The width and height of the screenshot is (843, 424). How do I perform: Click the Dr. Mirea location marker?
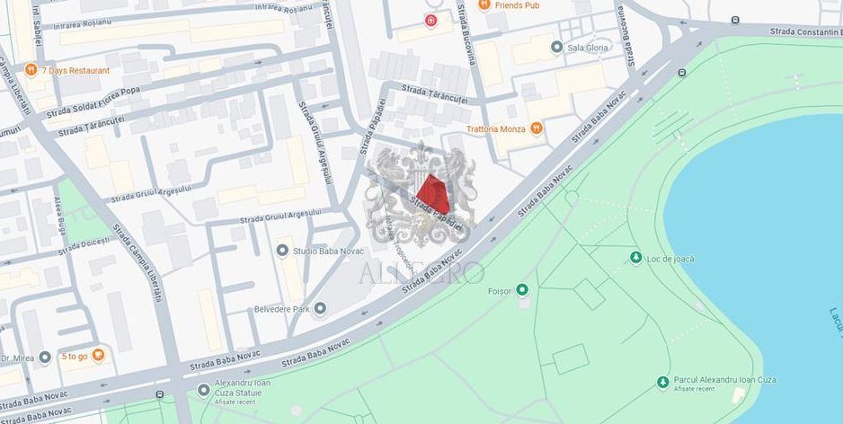pos(45,358)
